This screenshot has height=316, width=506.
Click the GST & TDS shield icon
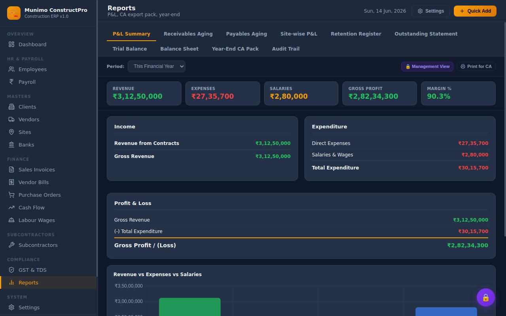pyautogui.click(x=11, y=270)
